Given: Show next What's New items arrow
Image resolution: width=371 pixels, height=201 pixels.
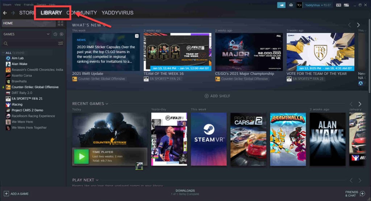Looking at the screenshot, I should 358,25.
